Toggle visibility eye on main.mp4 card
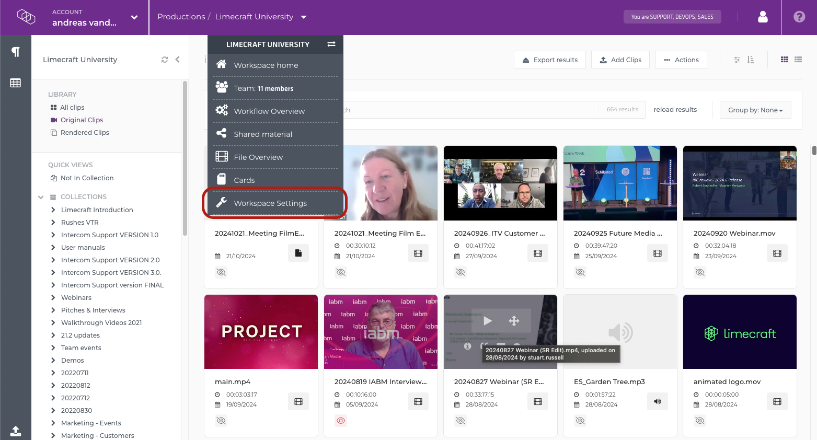The image size is (817, 440). pyautogui.click(x=221, y=420)
